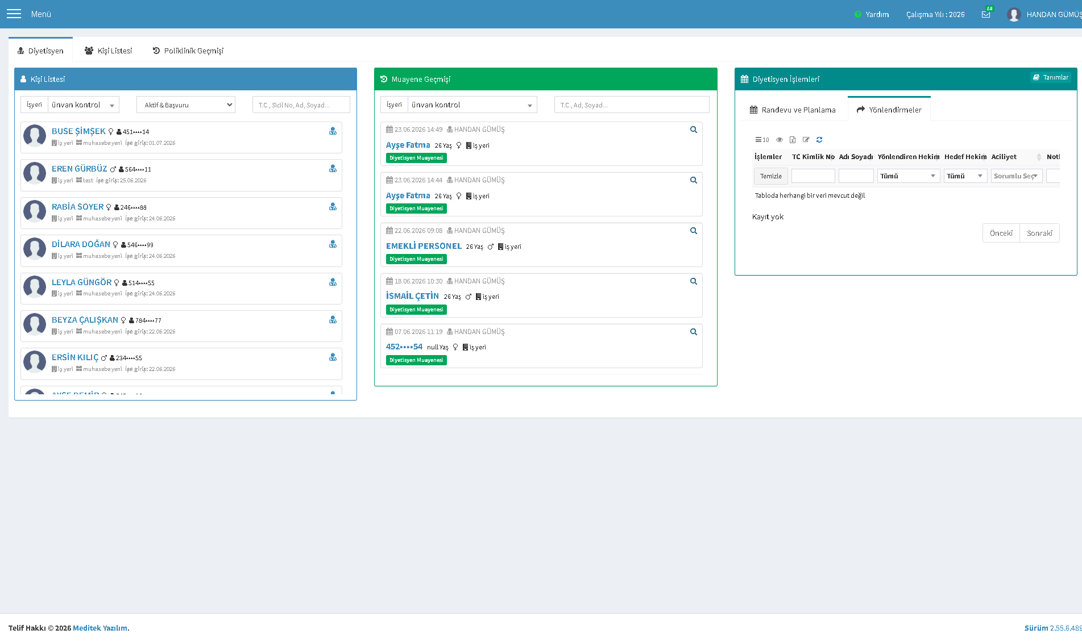Open the Randevu ve Planlama tab

pyautogui.click(x=793, y=110)
